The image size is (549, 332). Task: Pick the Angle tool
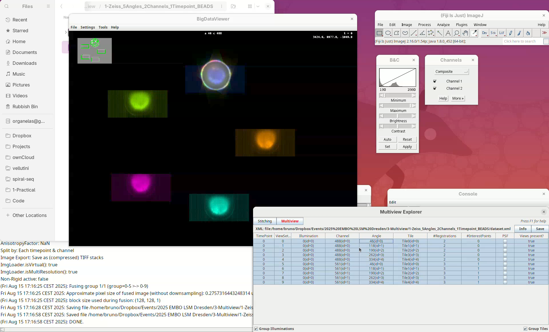point(422,33)
